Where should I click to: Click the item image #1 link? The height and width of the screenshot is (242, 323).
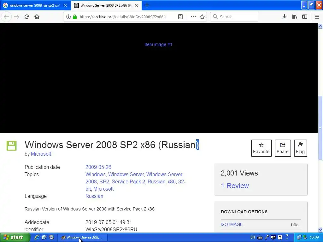pos(158,44)
